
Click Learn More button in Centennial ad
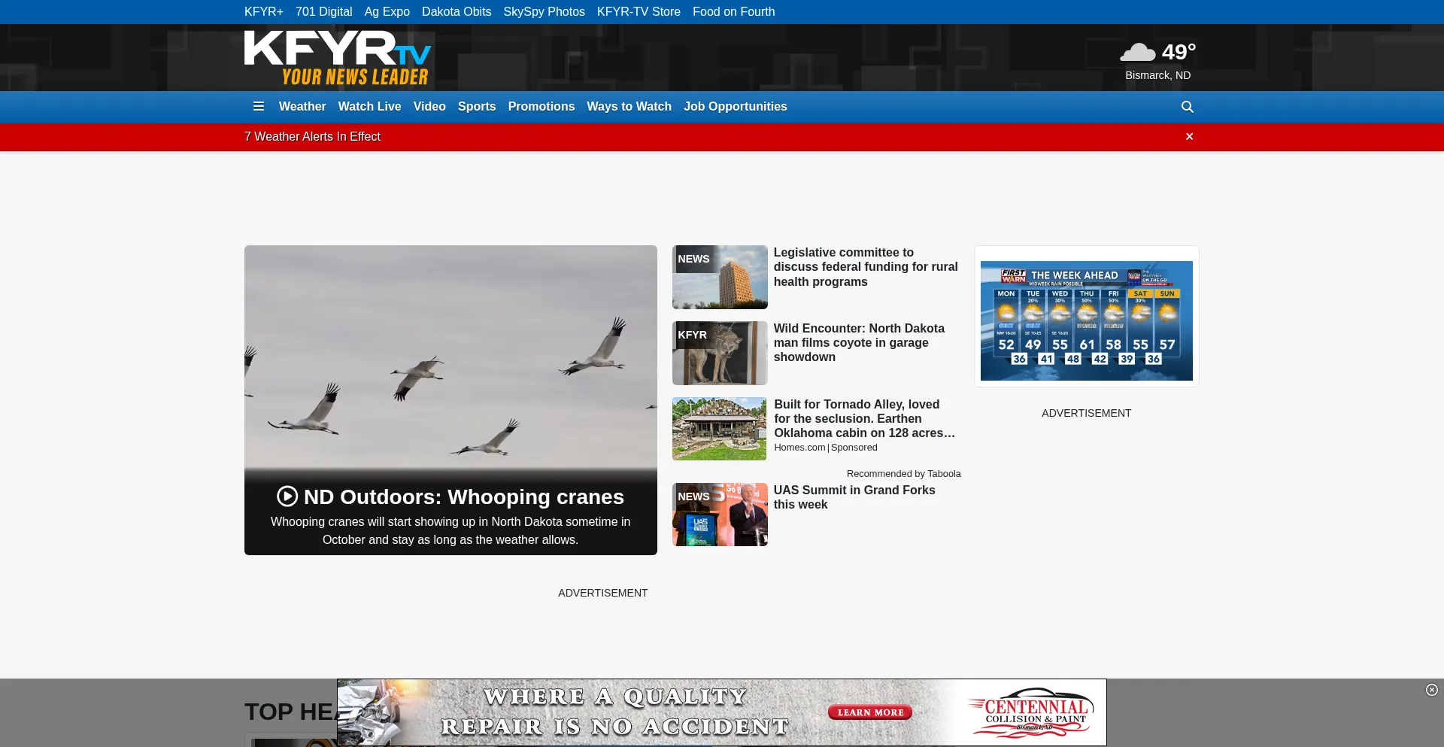[x=870, y=712]
